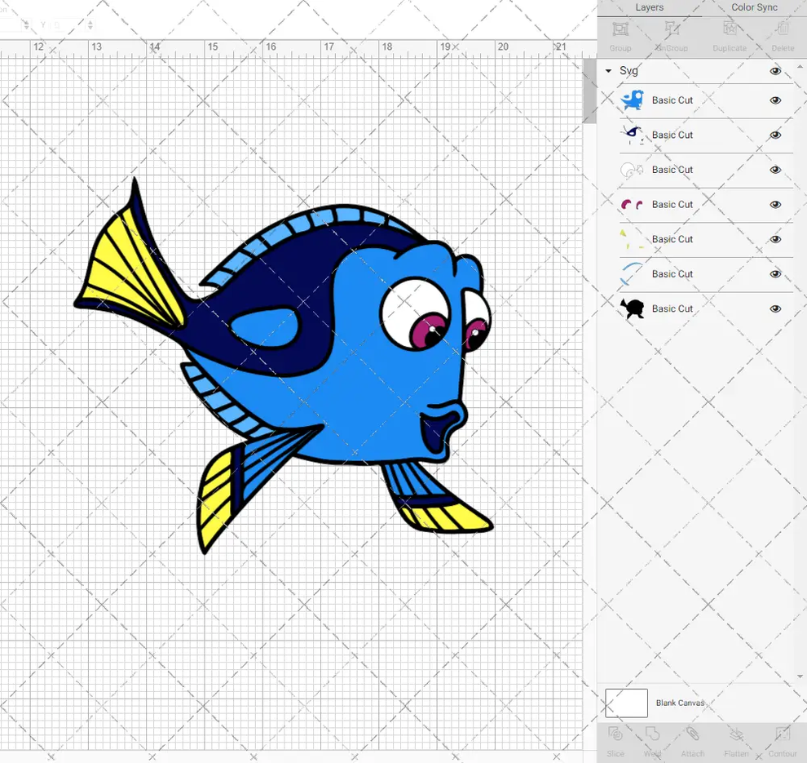This screenshot has width=807, height=763.
Task: Select the Blank Canvas entry
Action: [681, 703]
